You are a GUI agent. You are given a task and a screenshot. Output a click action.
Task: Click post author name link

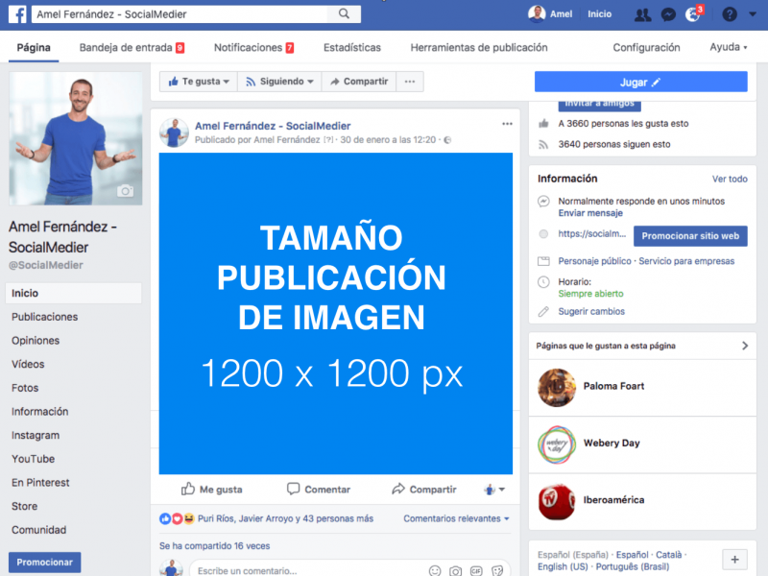(x=273, y=126)
